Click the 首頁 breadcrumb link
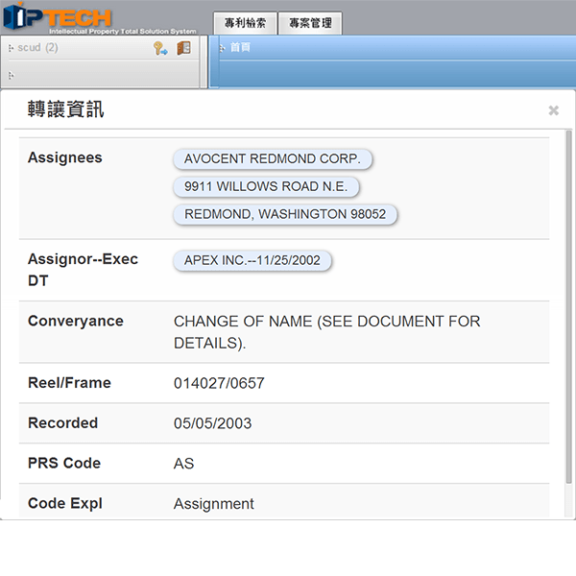 click(x=240, y=47)
